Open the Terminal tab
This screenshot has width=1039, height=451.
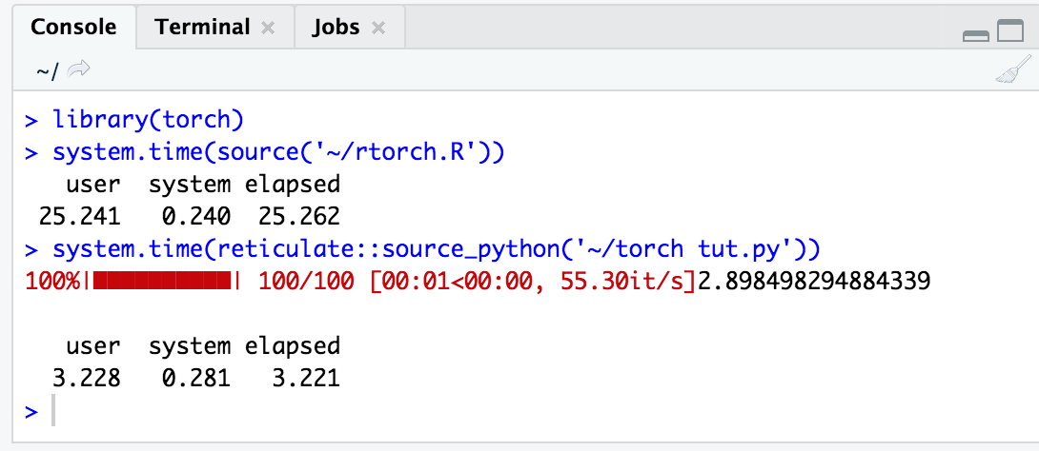[x=202, y=27]
